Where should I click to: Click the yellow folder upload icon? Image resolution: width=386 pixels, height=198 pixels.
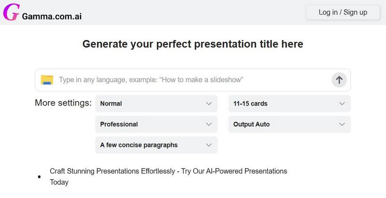pos(47,80)
